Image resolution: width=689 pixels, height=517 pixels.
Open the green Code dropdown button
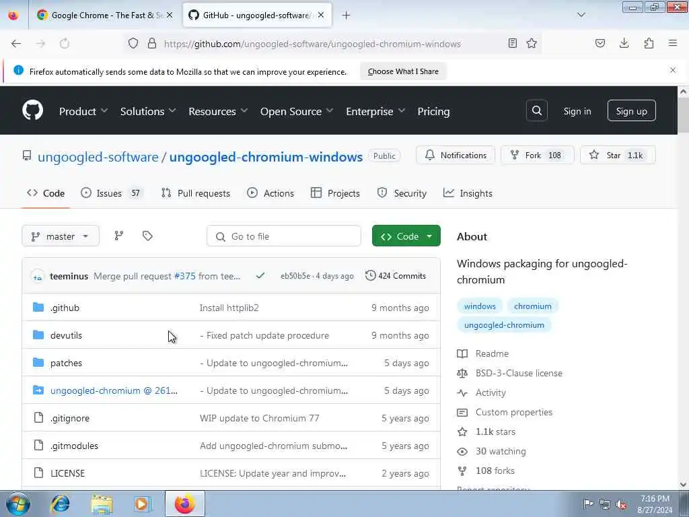(406, 236)
